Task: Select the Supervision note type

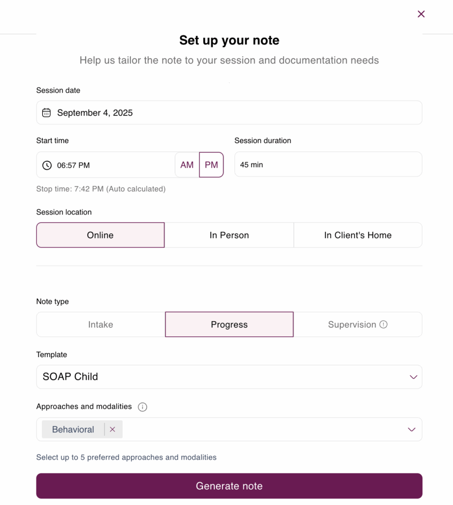Action: click(x=352, y=325)
